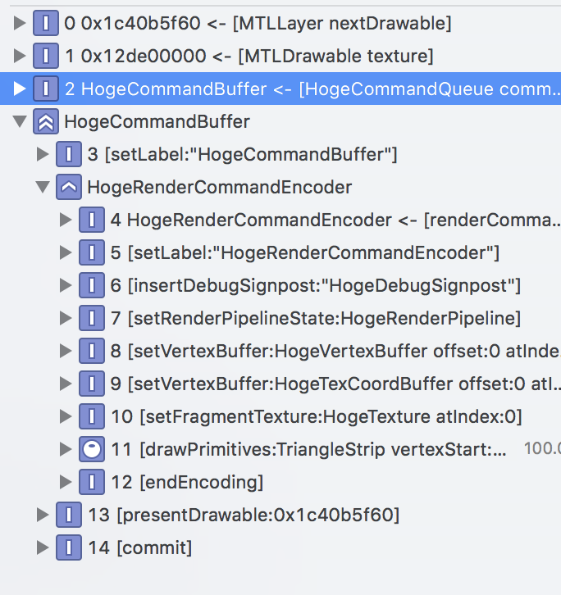This screenshot has width=561, height=595.
Task: Select '14 [commit]' text
Action: pyautogui.click(x=139, y=548)
